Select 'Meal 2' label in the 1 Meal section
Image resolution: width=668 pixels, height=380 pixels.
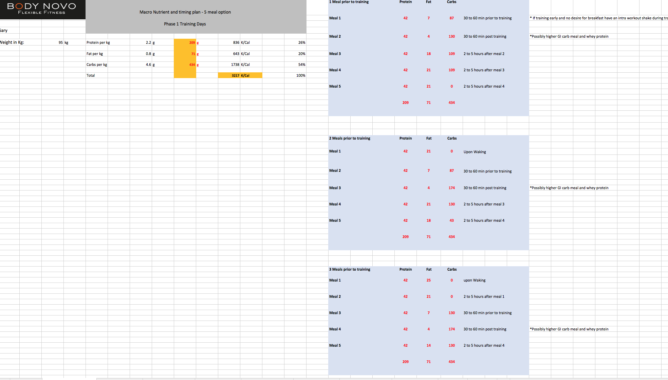tap(335, 36)
